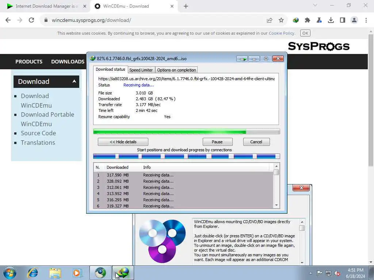Screen dimensions: 374x280
Task: Click the site lock icon in address bar
Action: click(x=46, y=20)
